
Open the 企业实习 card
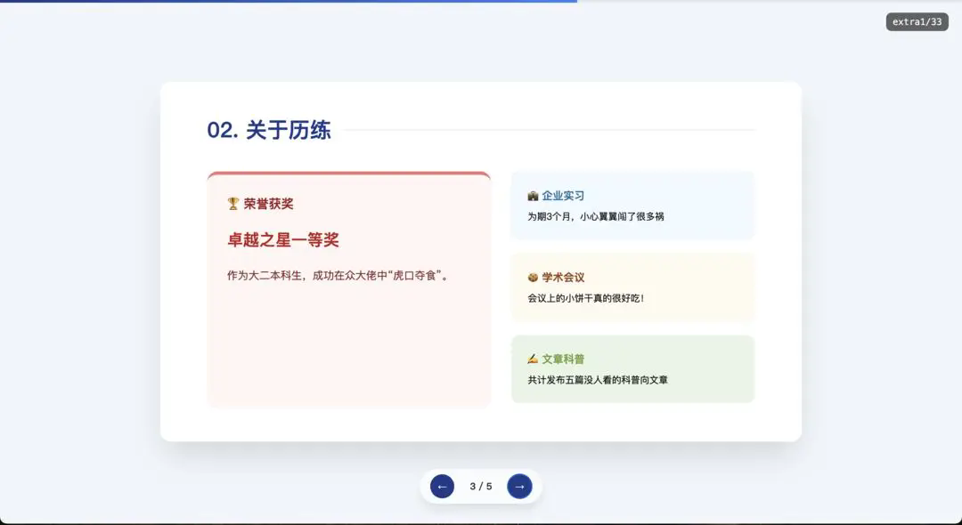632,206
